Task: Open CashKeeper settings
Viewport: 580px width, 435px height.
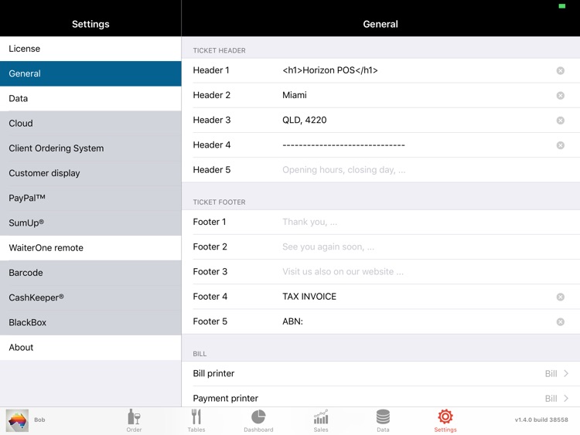Action: pyautogui.click(x=90, y=297)
